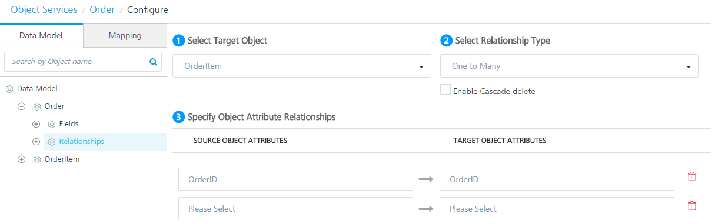Collapse the Order tree node

pos(22,106)
